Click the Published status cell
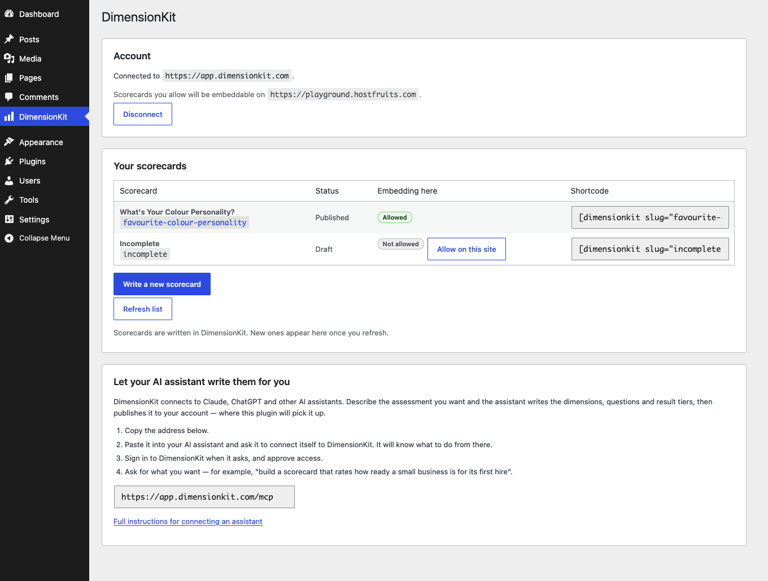The image size is (768, 581). (332, 217)
